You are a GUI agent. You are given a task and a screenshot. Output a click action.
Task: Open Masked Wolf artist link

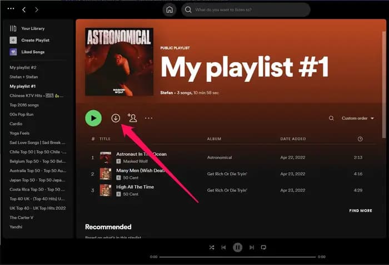pyautogui.click(x=135, y=161)
